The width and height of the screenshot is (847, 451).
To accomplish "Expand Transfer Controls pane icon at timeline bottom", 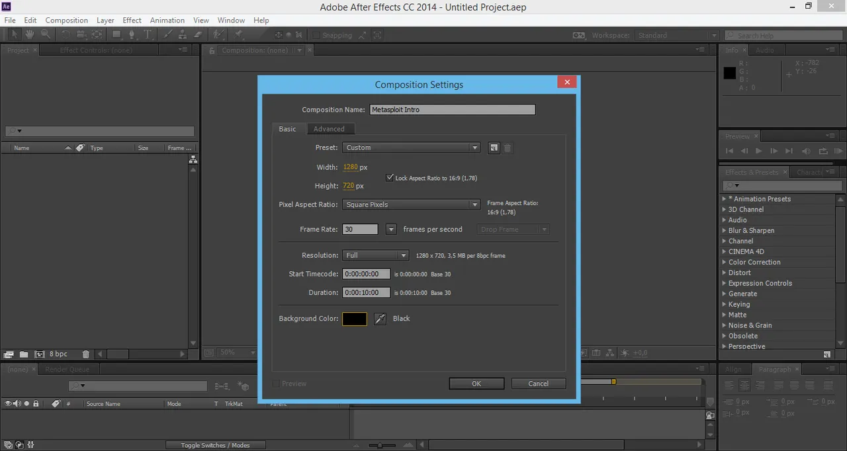I will [x=19, y=445].
